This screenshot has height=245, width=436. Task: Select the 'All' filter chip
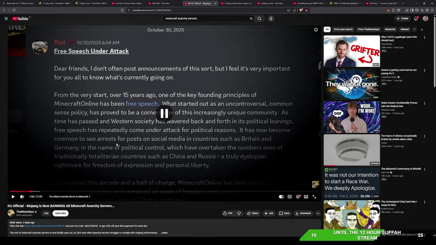click(327, 30)
